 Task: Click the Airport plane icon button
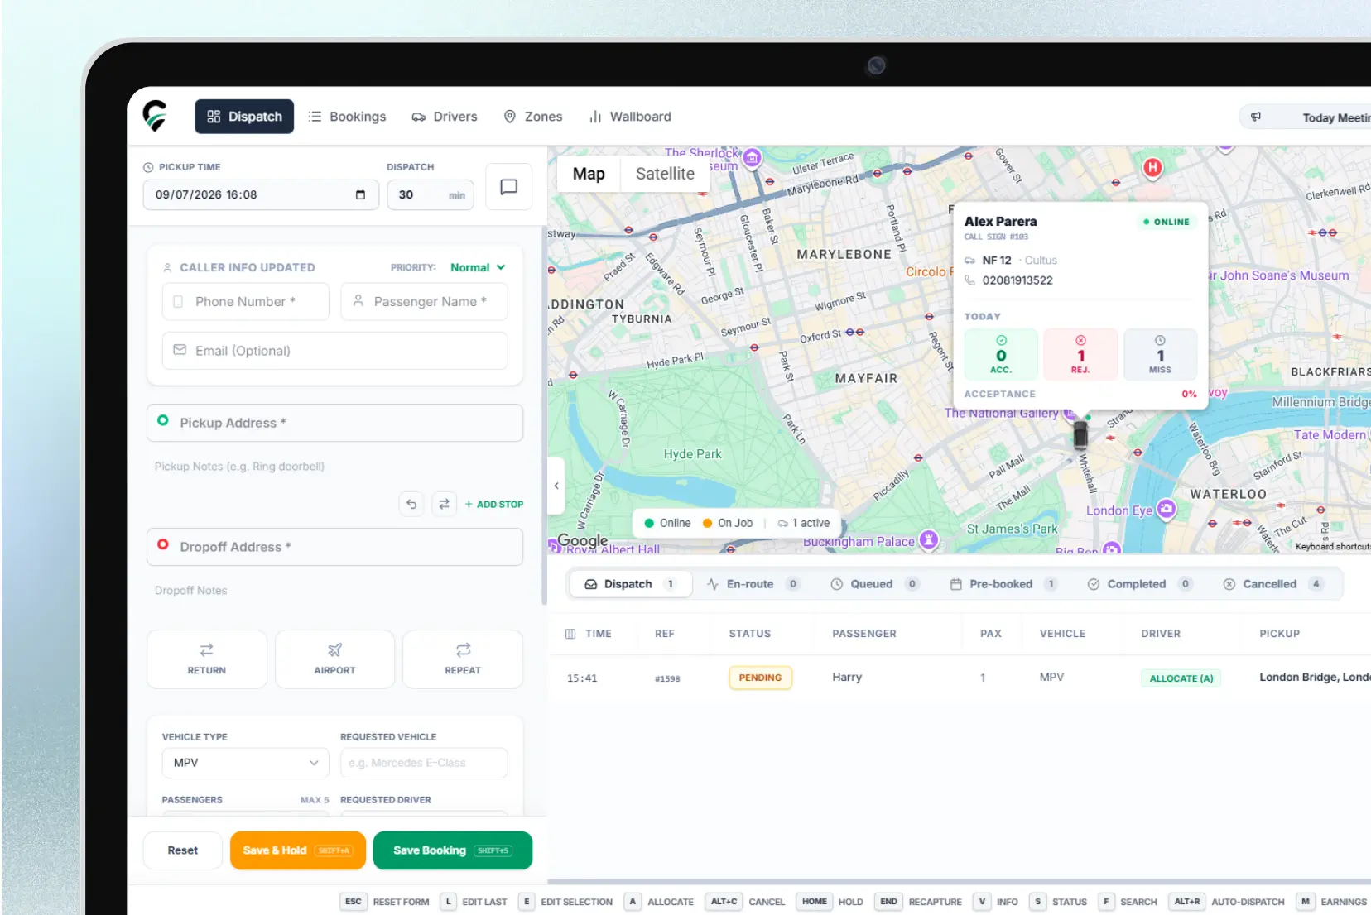tap(334, 659)
